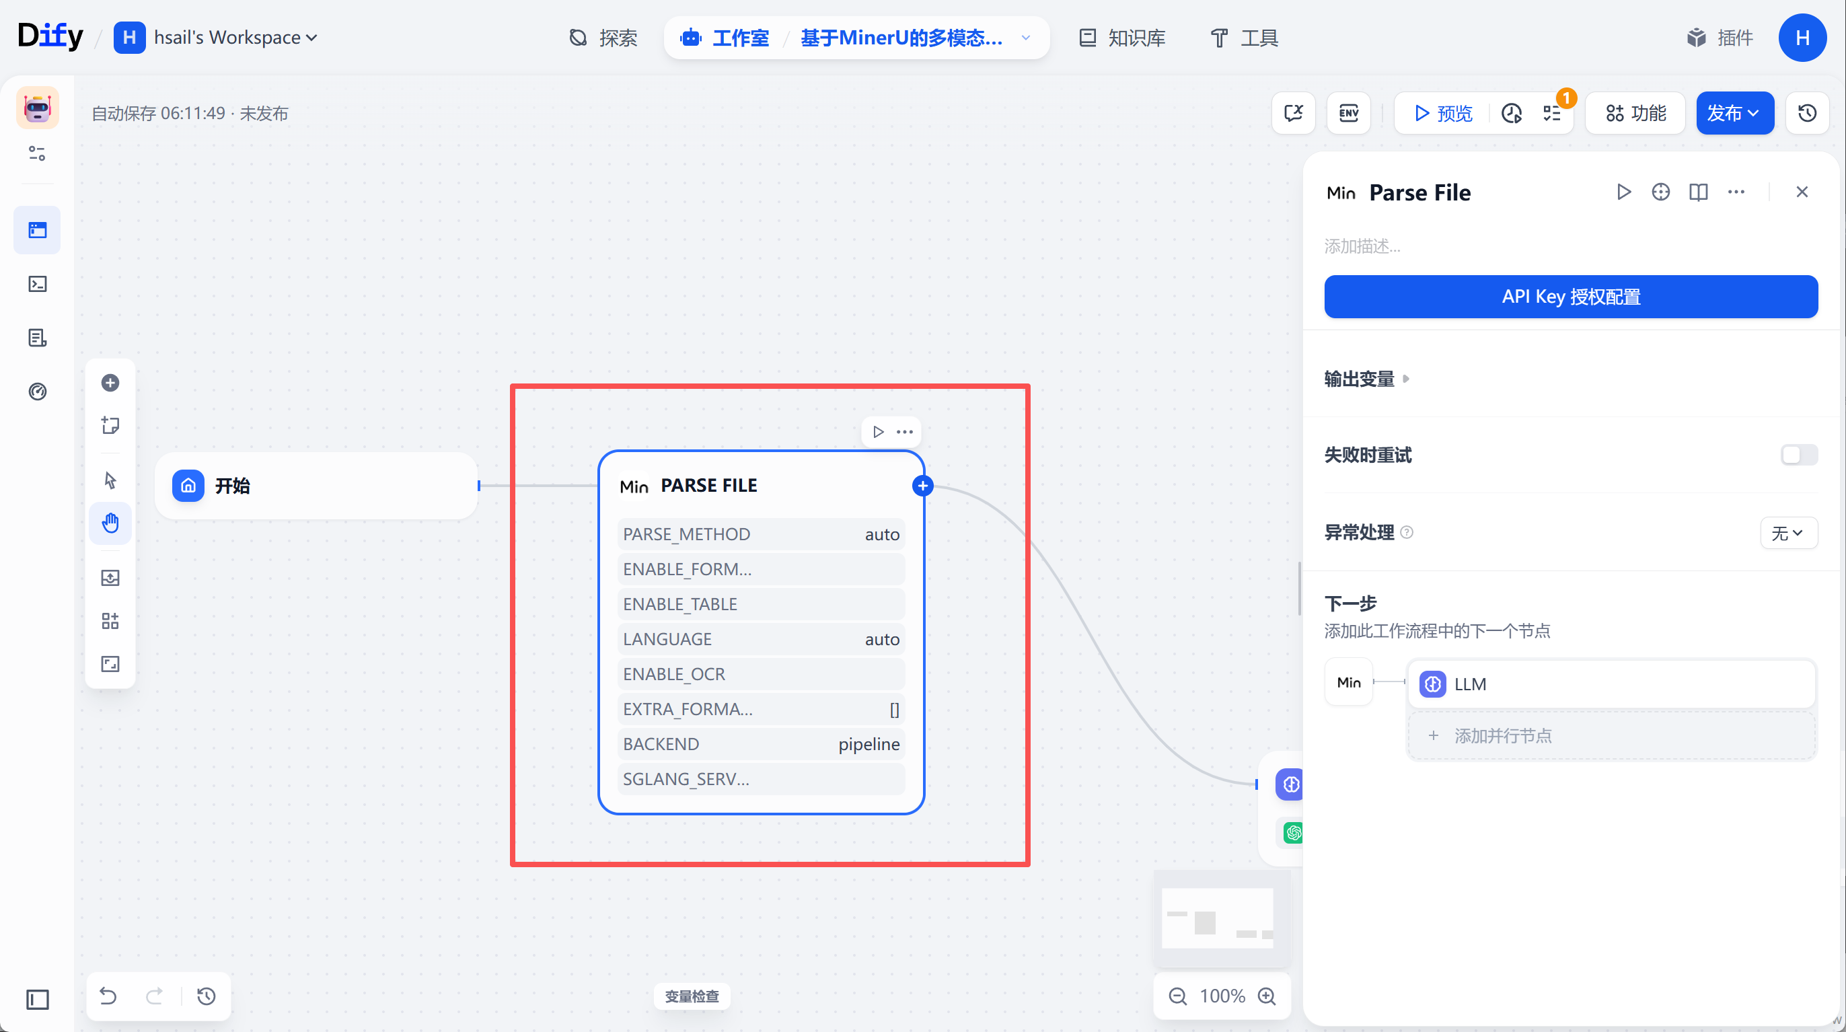Toggle the 失败时重试 switch
The height and width of the screenshot is (1032, 1846).
pyautogui.click(x=1799, y=454)
